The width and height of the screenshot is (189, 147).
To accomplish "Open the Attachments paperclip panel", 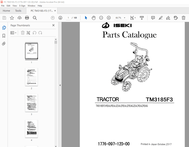I will (x=4, y=44).
